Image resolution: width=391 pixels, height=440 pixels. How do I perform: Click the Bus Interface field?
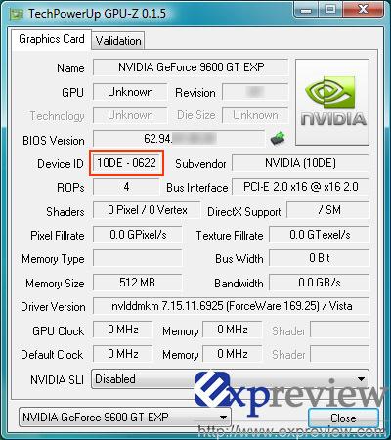300,187
